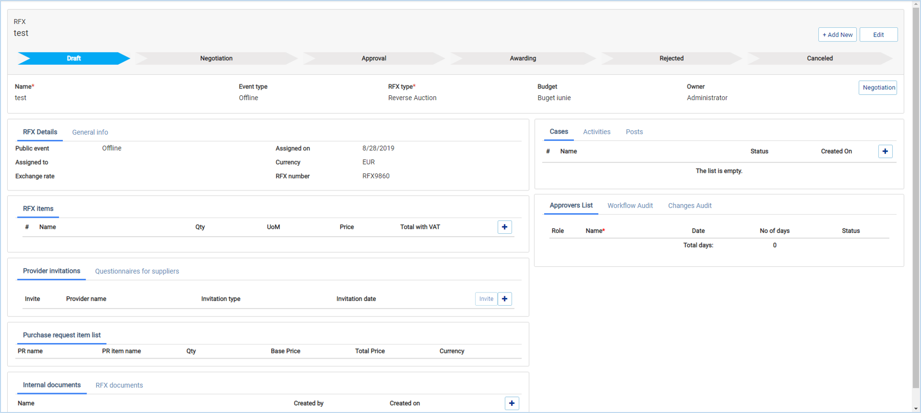Click the Invite button
This screenshot has width=921, height=413.
(x=486, y=299)
